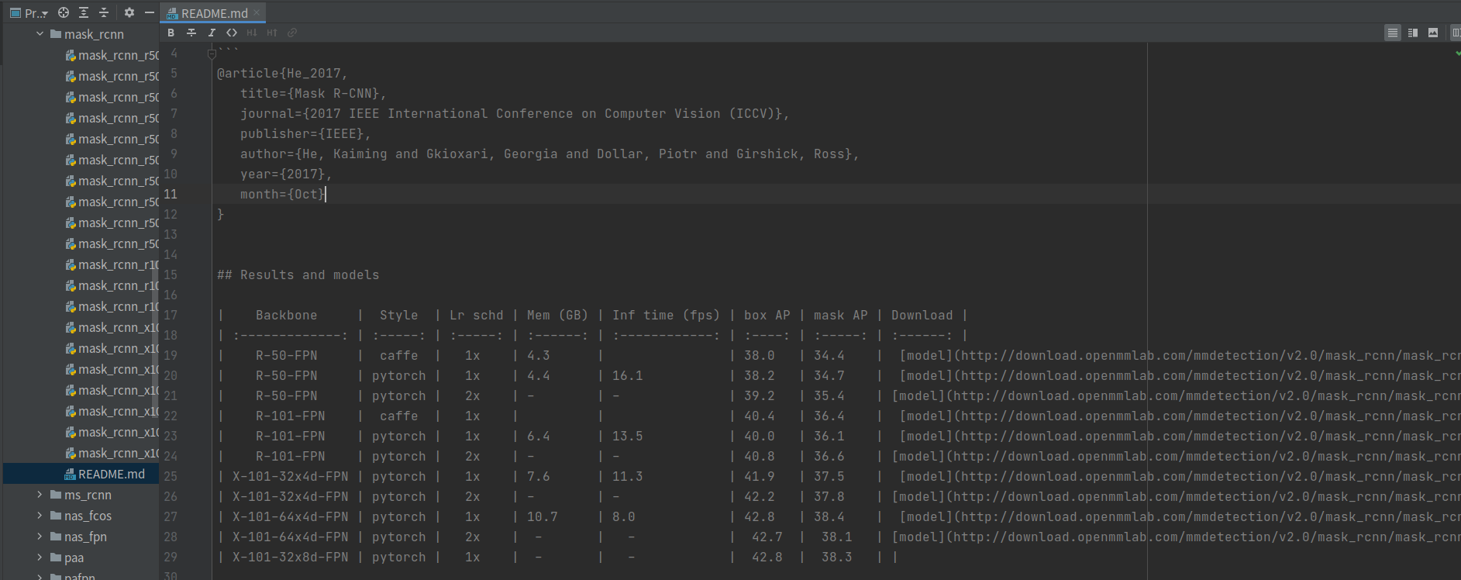Hide the Project tool window
Image resolution: width=1461 pixels, height=580 pixels.
tap(149, 12)
